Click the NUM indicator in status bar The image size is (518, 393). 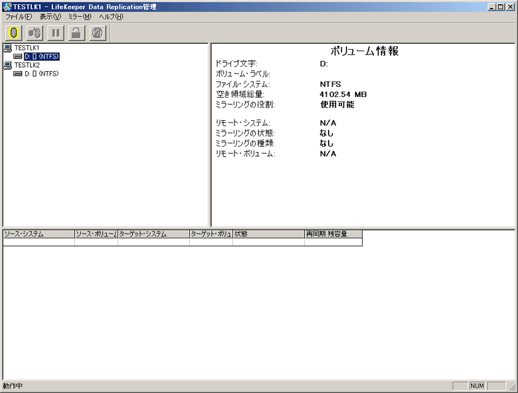(x=477, y=386)
